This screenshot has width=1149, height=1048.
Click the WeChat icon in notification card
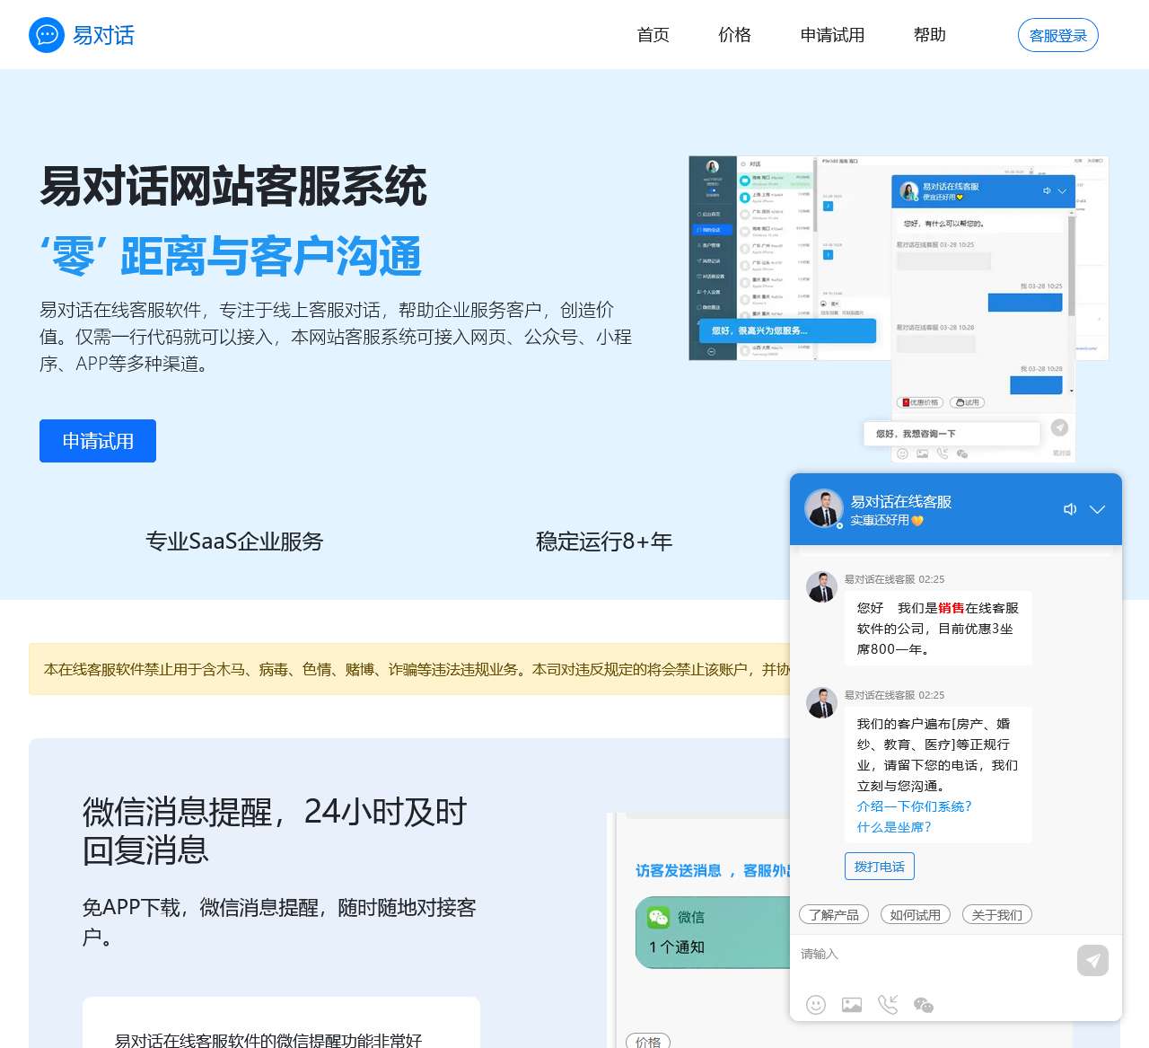tap(659, 917)
